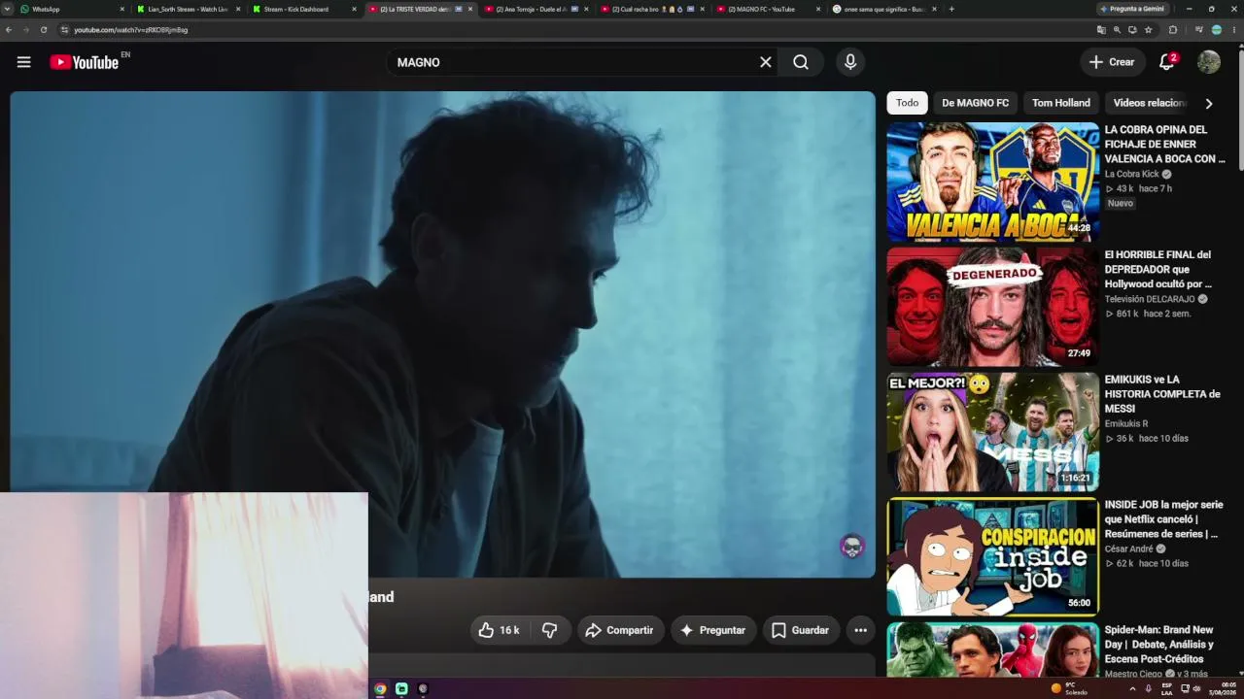1244x699 pixels.
Task: Go to the YouTube home logo
Action: click(x=85, y=62)
